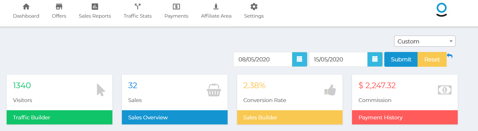Click the profile avatar logo
Viewport: 478px width, 131px height.
tap(441, 9)
